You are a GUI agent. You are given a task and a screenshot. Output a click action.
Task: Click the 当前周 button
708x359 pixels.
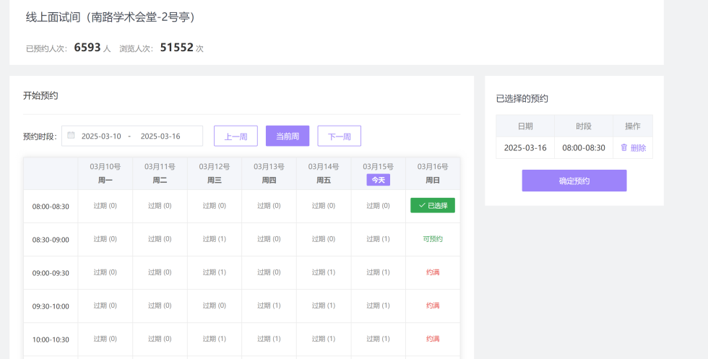point(287,136)
